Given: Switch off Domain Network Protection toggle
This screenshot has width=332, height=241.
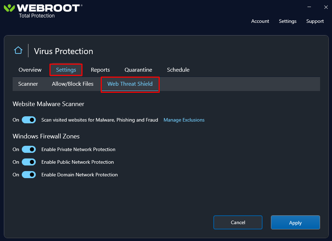Looking at the screenshot, I should (29, 175).
